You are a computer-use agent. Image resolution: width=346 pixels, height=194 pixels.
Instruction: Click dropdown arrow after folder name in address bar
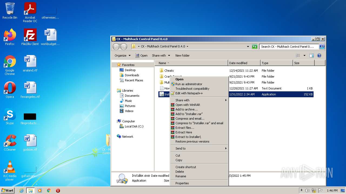click(187, 46)
